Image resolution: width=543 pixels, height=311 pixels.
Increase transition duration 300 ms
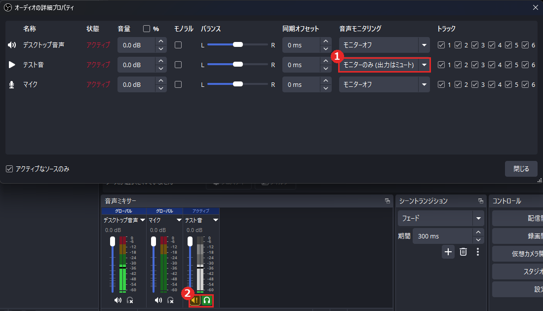[x=478, y=232]
